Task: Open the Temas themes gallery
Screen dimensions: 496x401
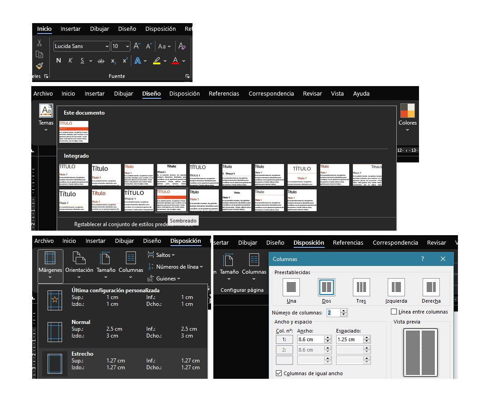Action: [46, 117]
